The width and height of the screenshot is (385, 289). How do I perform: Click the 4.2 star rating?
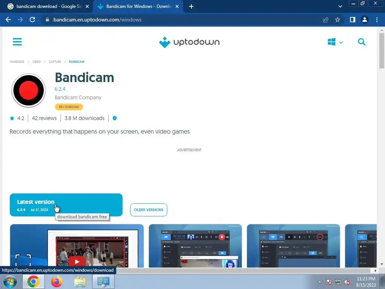17,118
